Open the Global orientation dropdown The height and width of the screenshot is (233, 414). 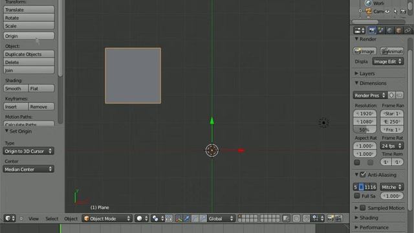[221, 219]
